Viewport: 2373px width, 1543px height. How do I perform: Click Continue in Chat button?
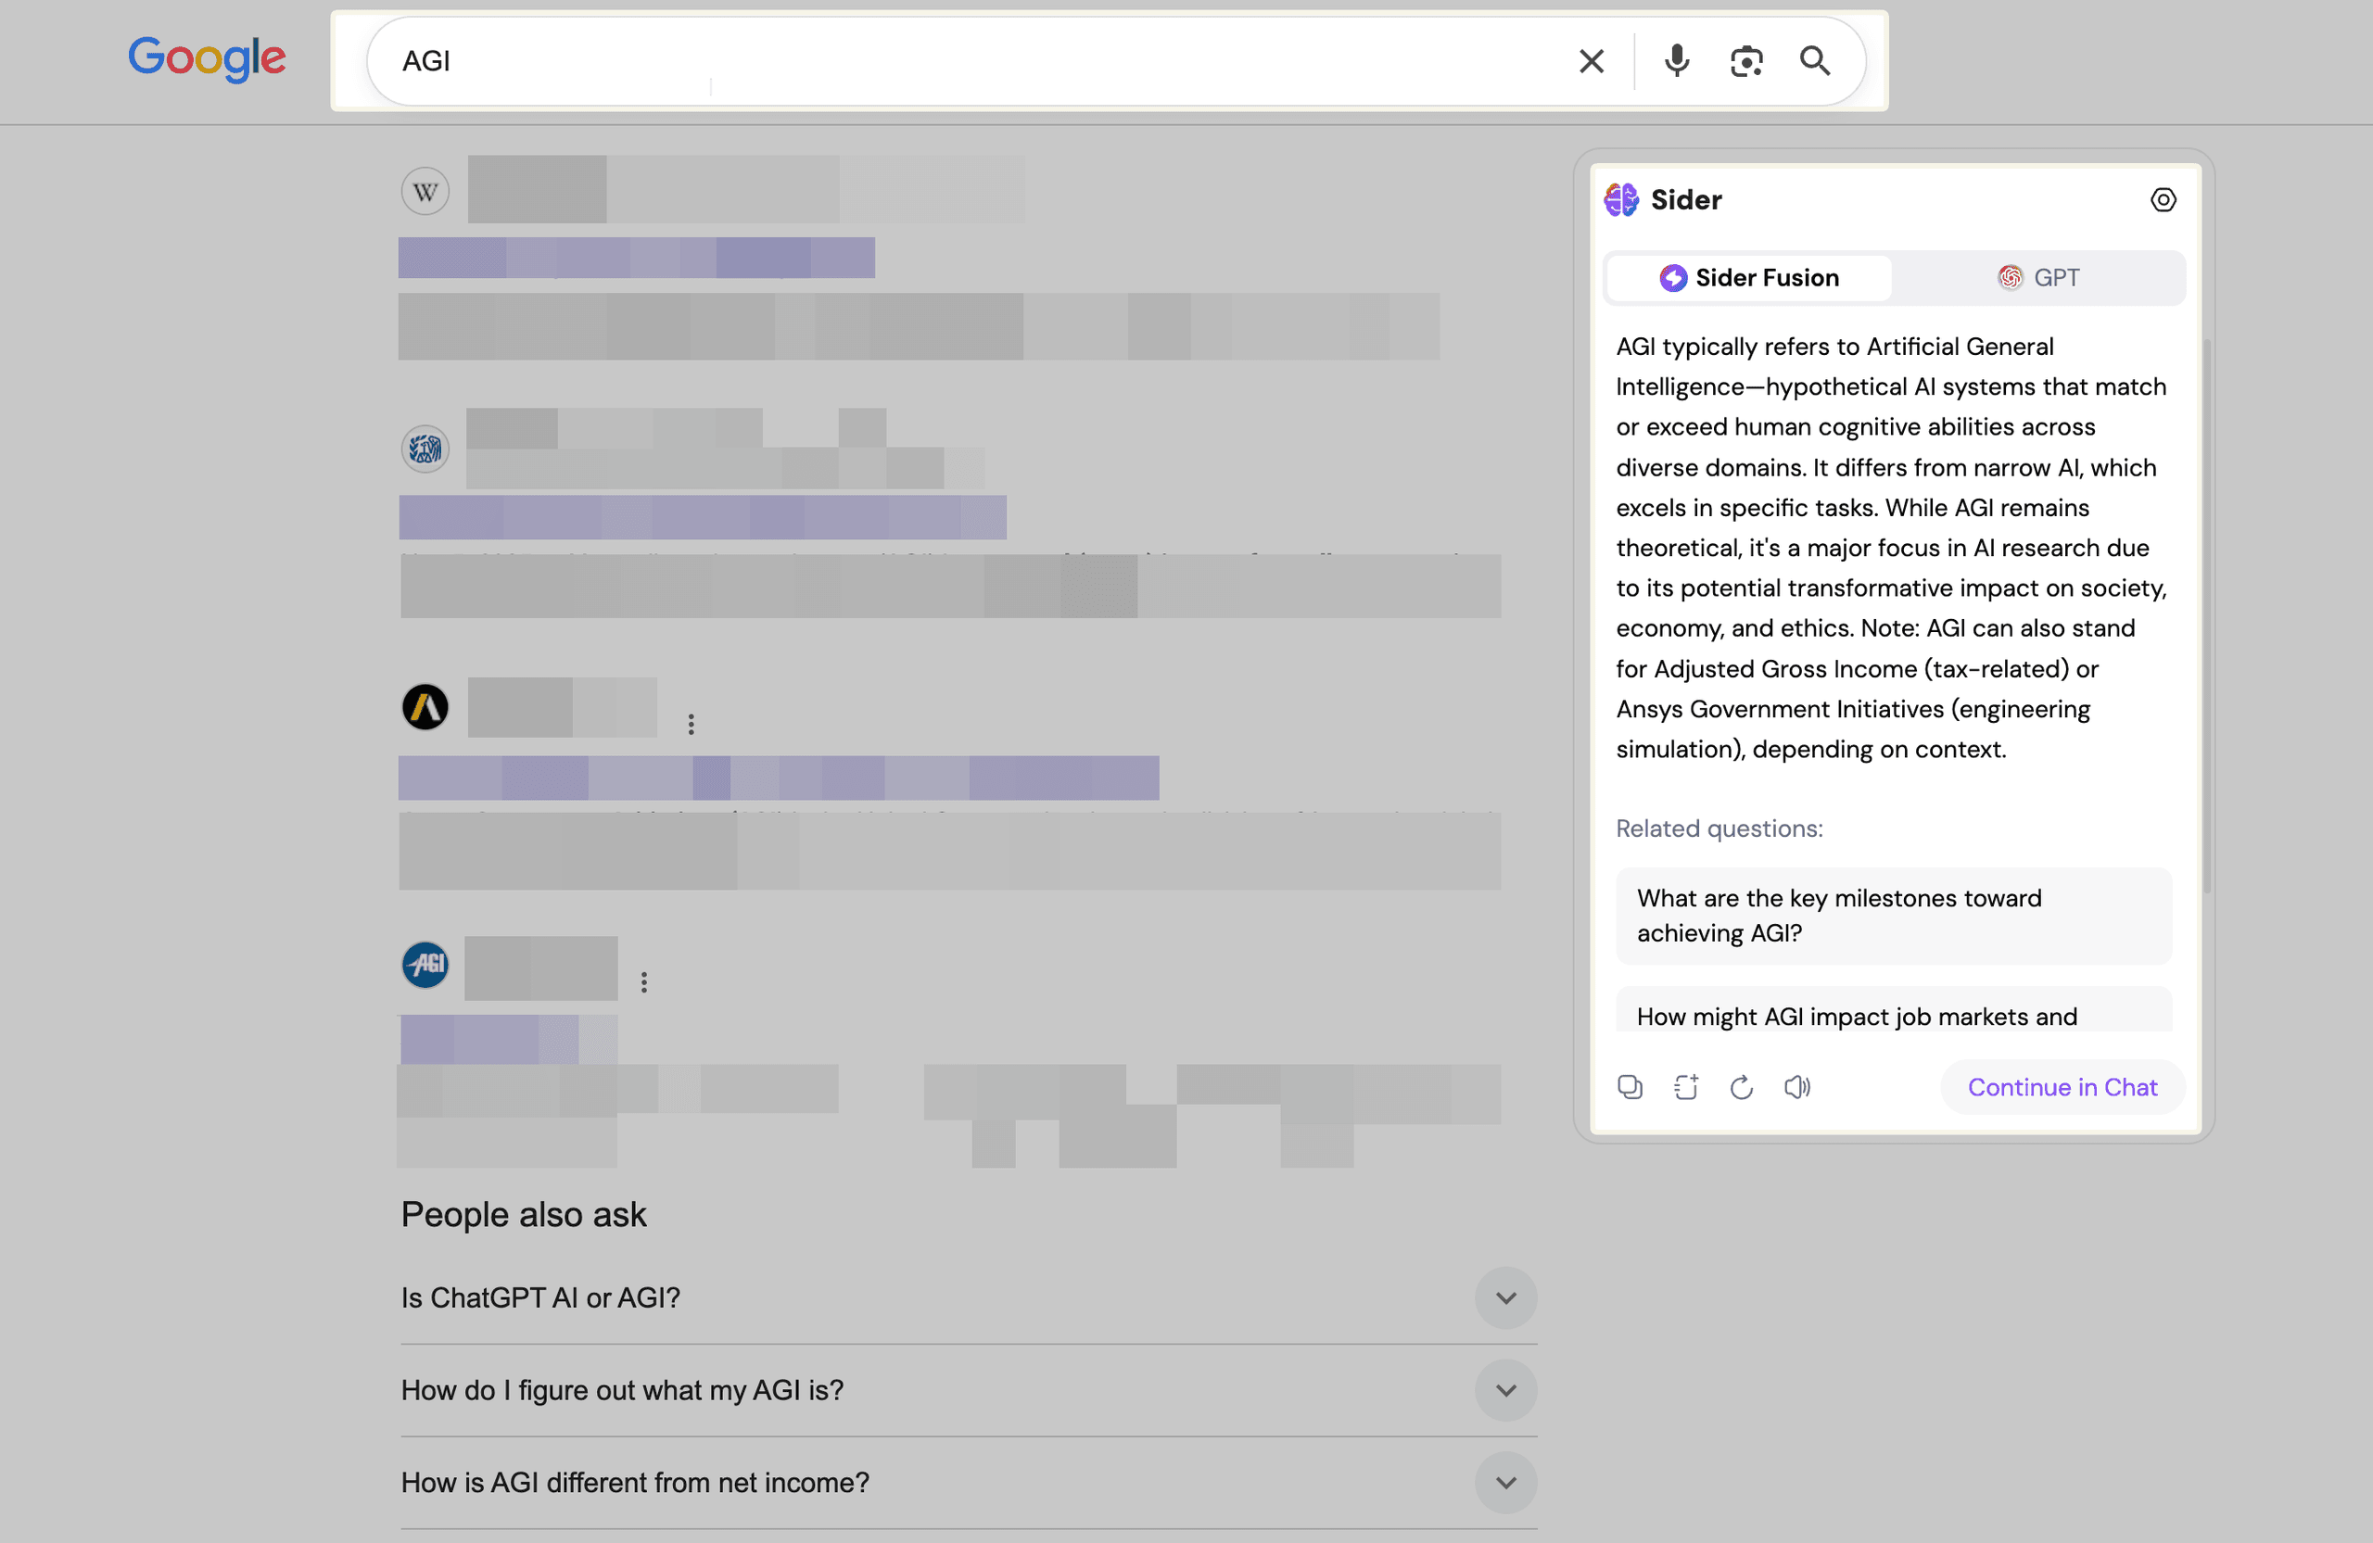2062,1087
